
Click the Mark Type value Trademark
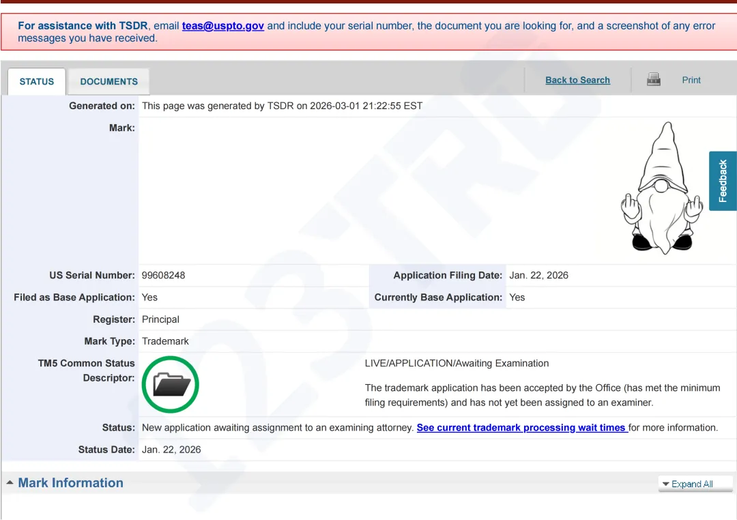click(x=165, y=341)
